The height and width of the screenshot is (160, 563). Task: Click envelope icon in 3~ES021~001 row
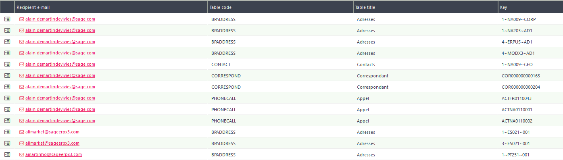[x=22, y=143]
